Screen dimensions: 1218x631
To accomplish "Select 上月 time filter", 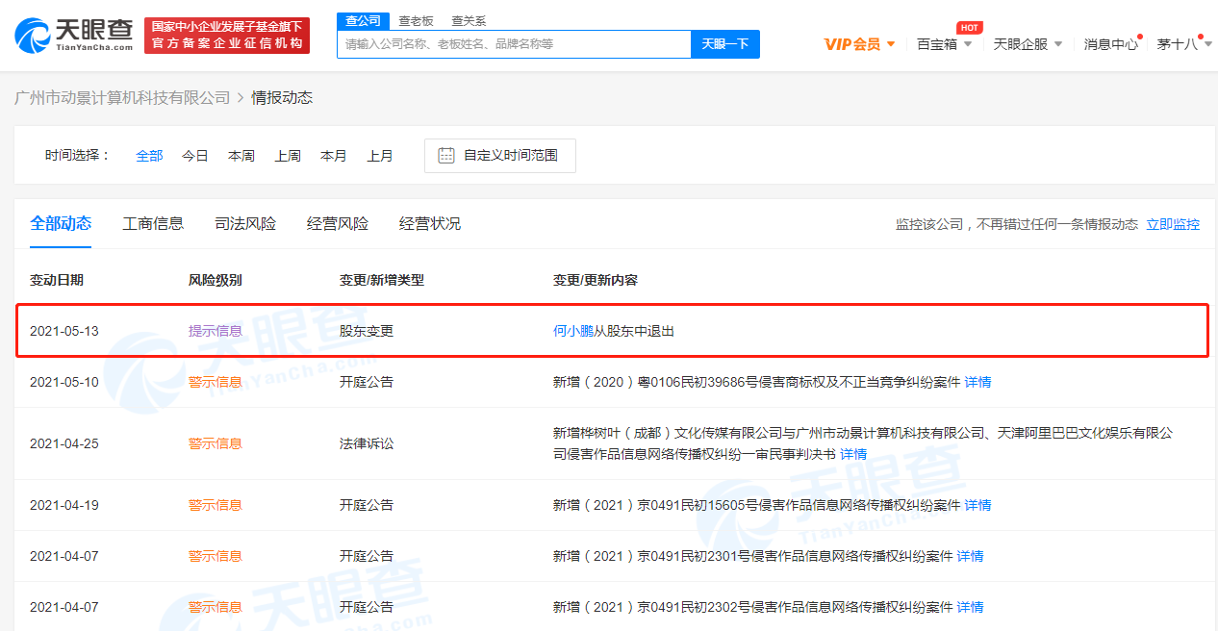I will point(380,156).
